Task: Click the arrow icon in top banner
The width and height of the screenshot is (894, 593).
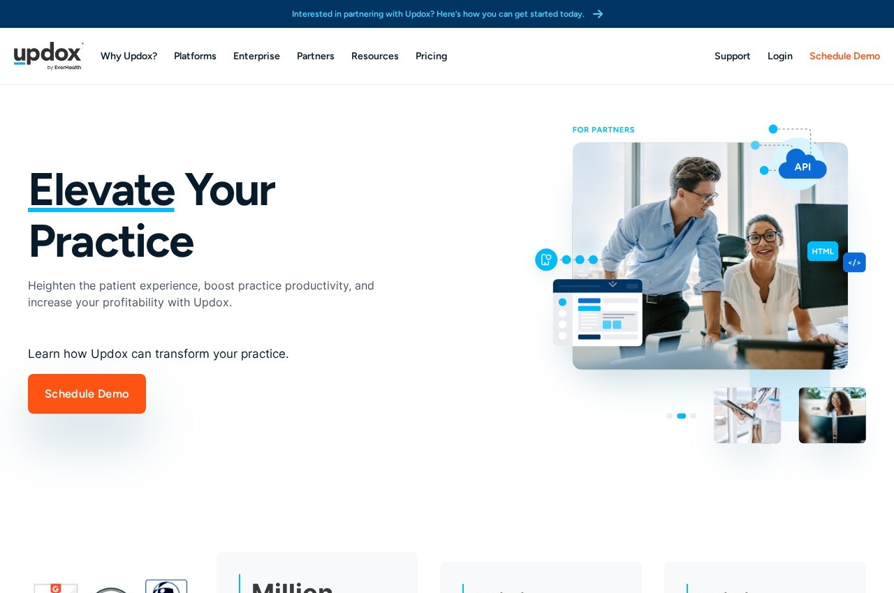Action: pos(598,14)
